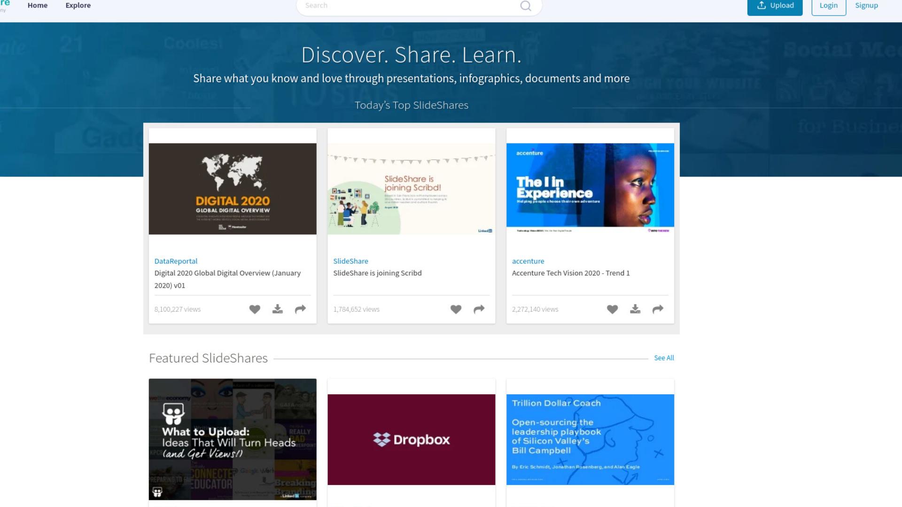902x507 pixels.
Task: Click the 1,784,652 views count
Action: (x=356, y=309)
